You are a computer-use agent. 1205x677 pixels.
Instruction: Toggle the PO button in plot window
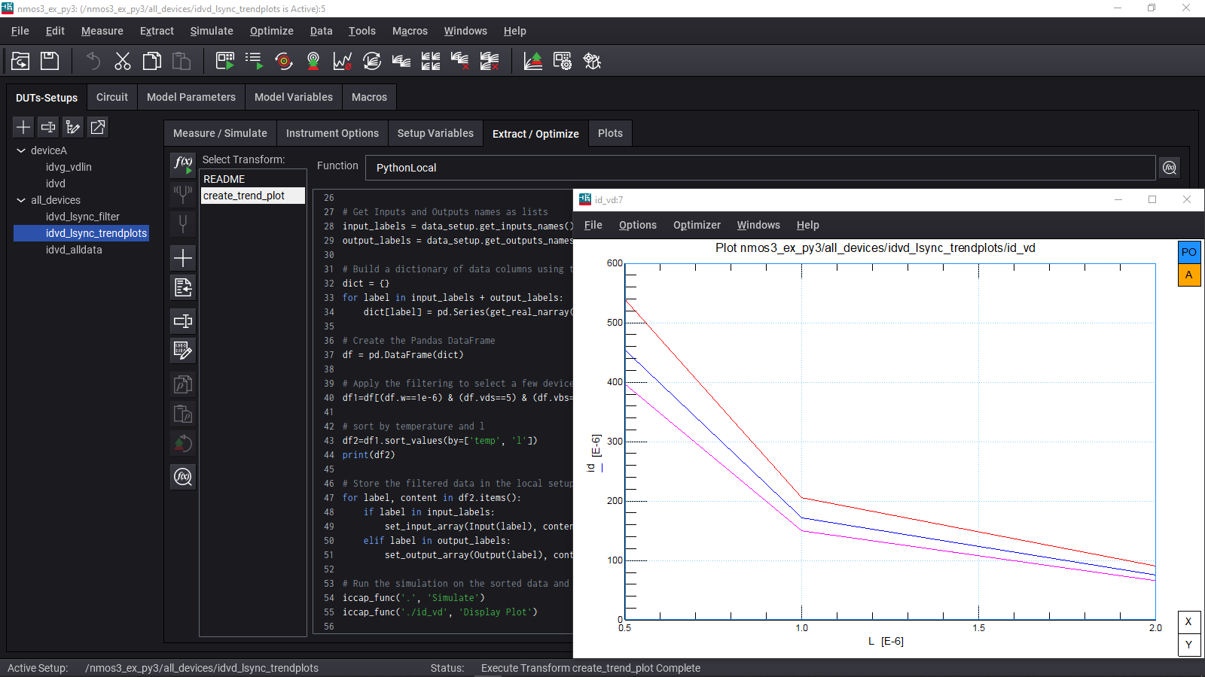[1188, 253]
